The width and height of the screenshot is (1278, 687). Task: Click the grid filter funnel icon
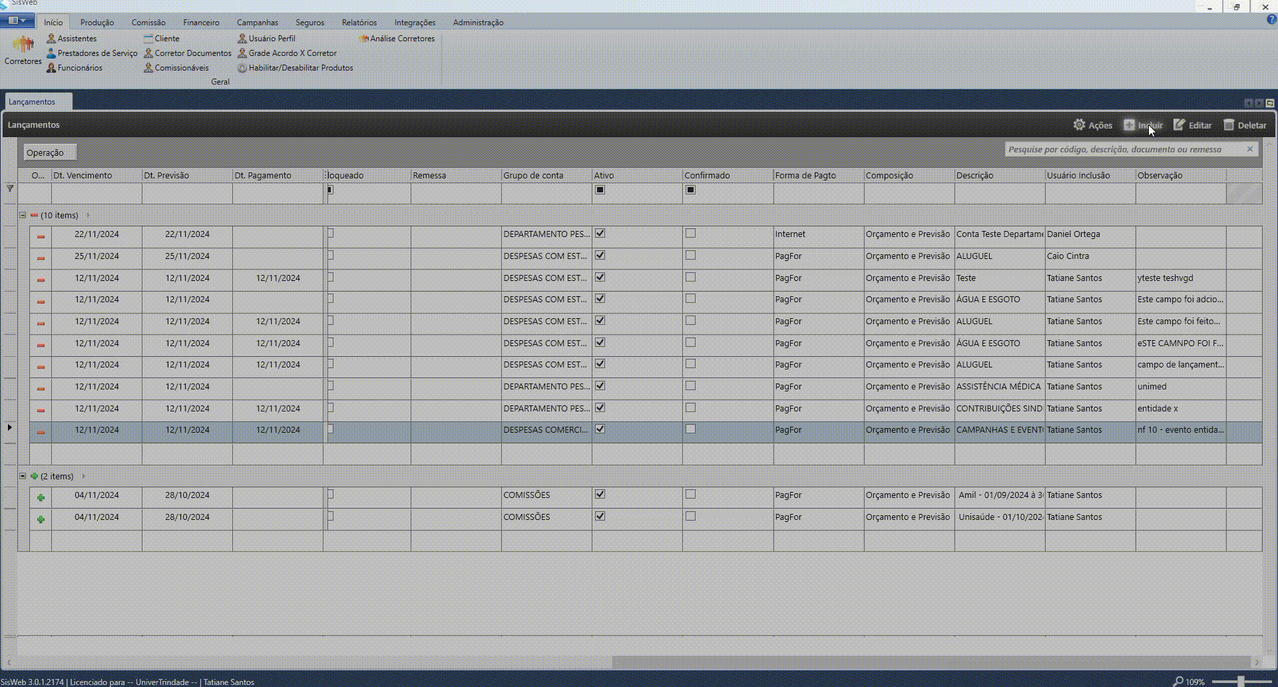[x=10, y=188]
